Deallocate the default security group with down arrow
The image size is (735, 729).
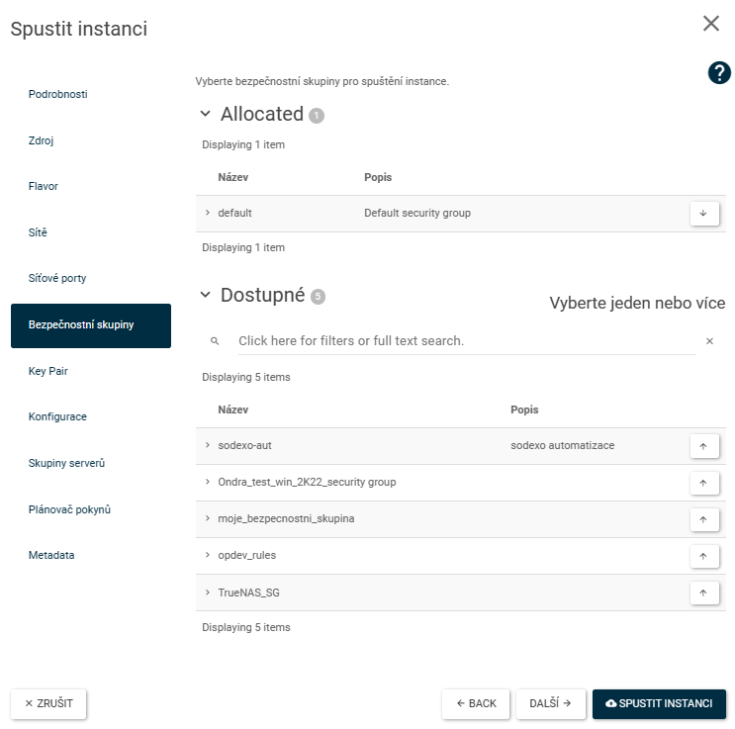pyautogui.click(x=704, y=214)
